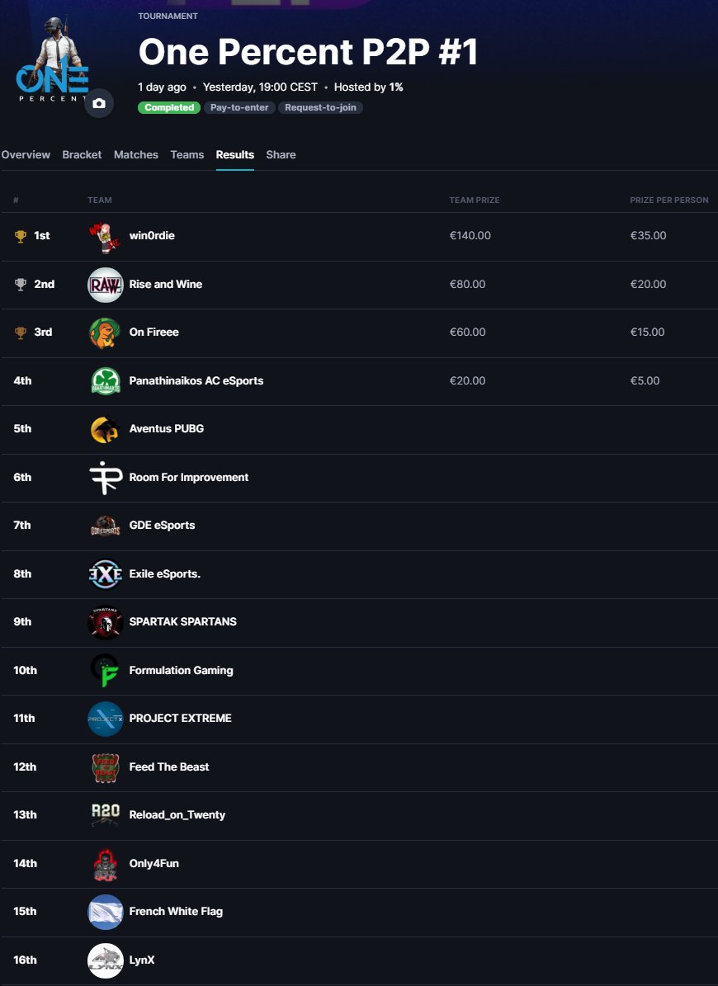
Task: Select the Aventus PUBG eagle logo
Action: 105,429
